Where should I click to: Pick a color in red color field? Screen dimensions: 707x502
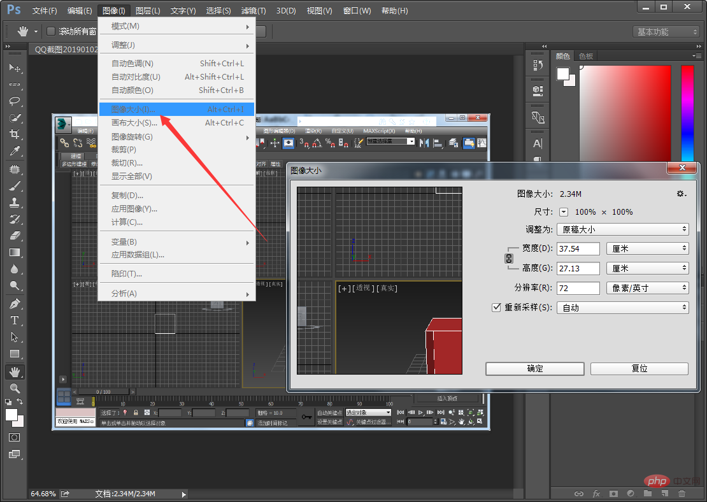(625, 113)
